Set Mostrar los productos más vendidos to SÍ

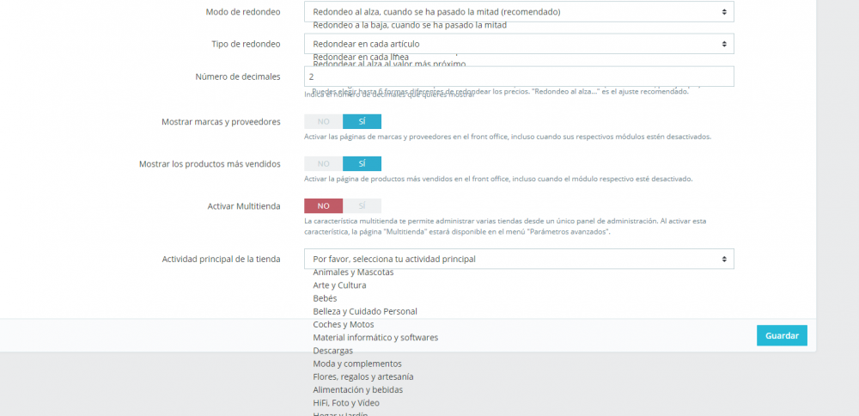coord(362,164)
